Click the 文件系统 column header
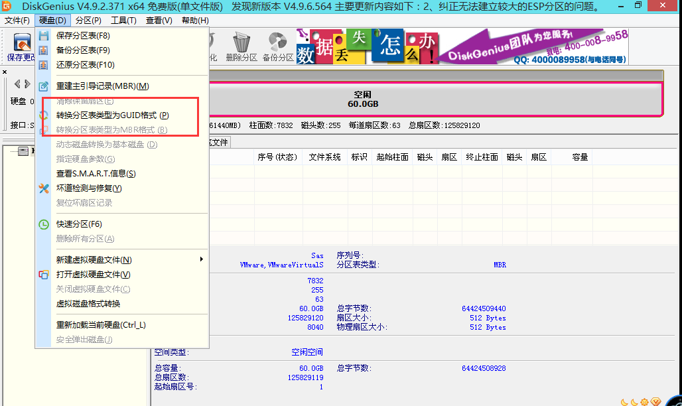682x406 pixels. coord(324,157)
